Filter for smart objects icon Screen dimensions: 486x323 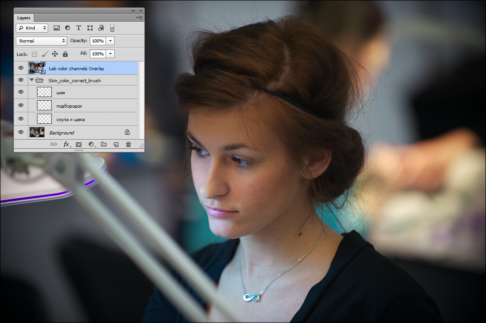tap(101, 28)
